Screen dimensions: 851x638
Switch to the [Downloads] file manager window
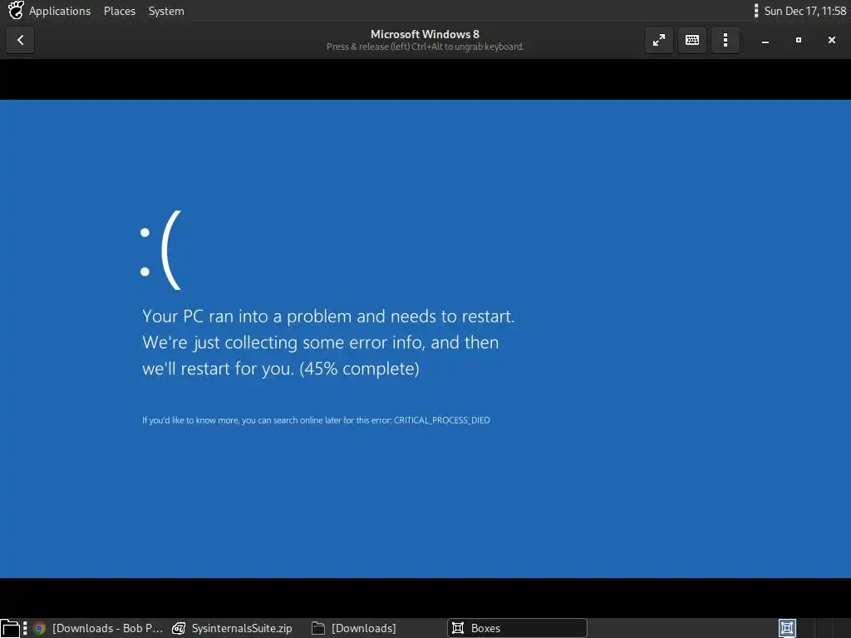pyautogui.click(x=354, y=628)
